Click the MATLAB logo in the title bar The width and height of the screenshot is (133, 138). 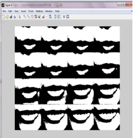[x=3, y=5]
